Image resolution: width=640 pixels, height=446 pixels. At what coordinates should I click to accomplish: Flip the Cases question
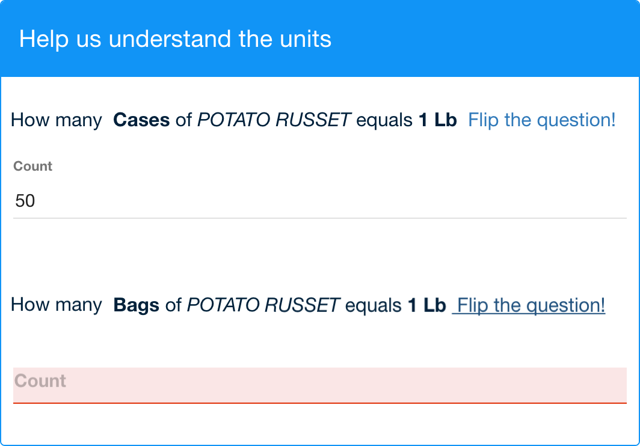pyautogui.click(x=541, y=120)
